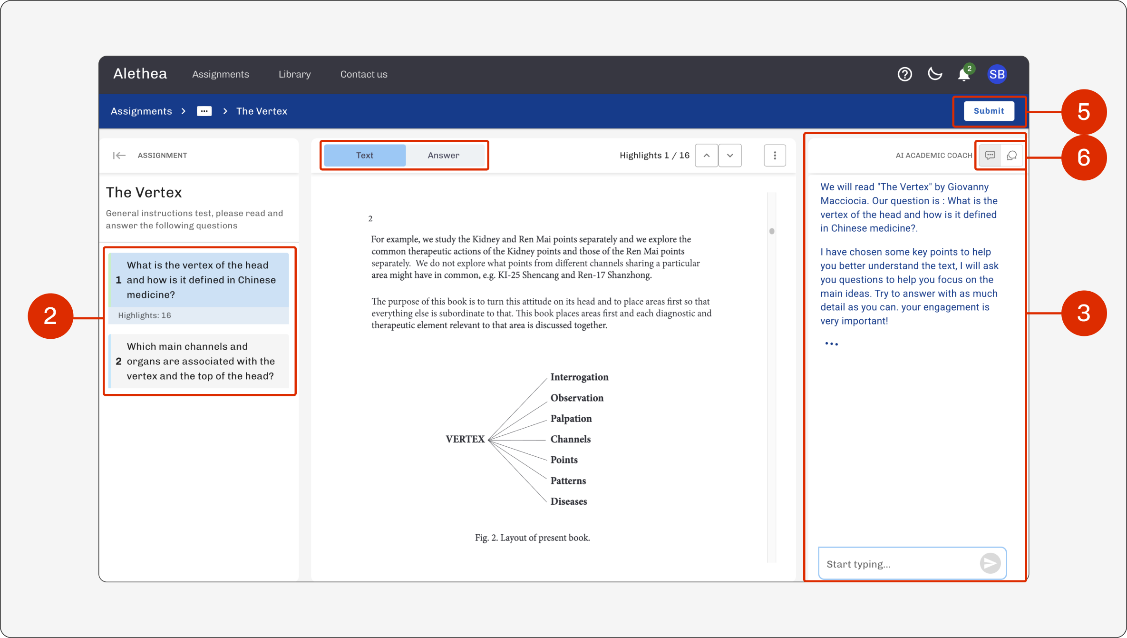Viewport: 1127px width, 638px height.
Task: Open notifications bell icon
Action: (x=964, y=74)
